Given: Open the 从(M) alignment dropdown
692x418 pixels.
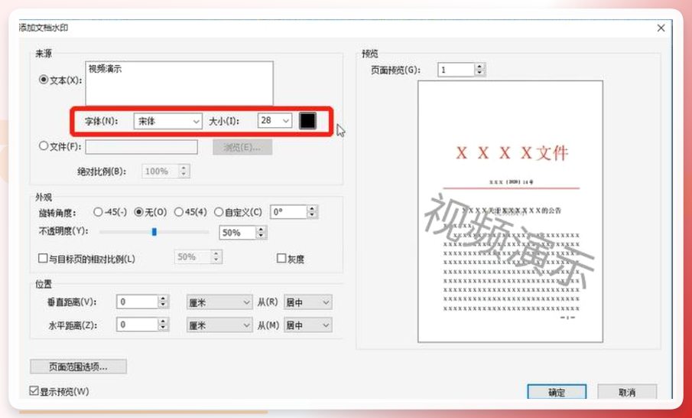Looking at the screenshot, I should 307,325.
